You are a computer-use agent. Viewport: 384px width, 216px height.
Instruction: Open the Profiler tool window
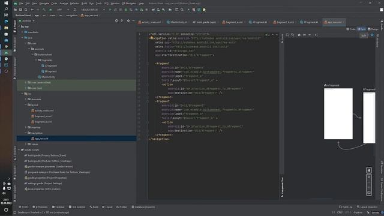click(x=121, y=207)
